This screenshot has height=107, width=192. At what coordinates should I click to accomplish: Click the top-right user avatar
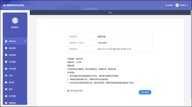177,5
